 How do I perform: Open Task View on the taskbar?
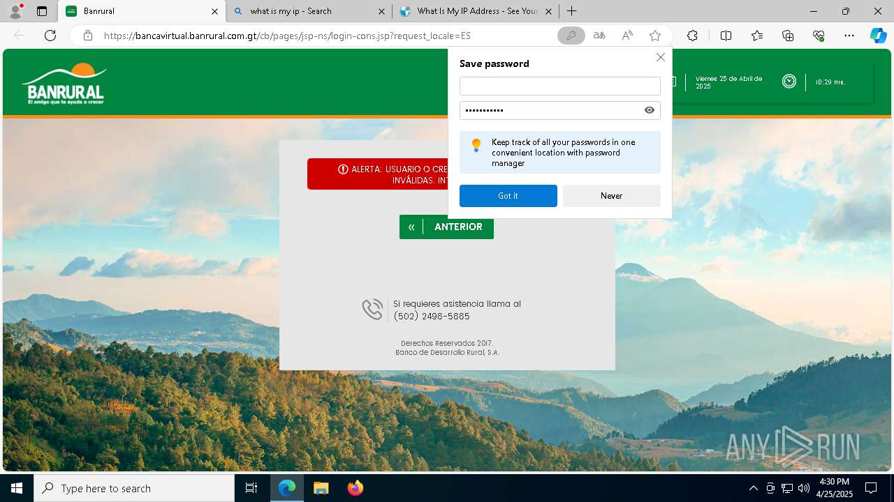tap(251, 488)
